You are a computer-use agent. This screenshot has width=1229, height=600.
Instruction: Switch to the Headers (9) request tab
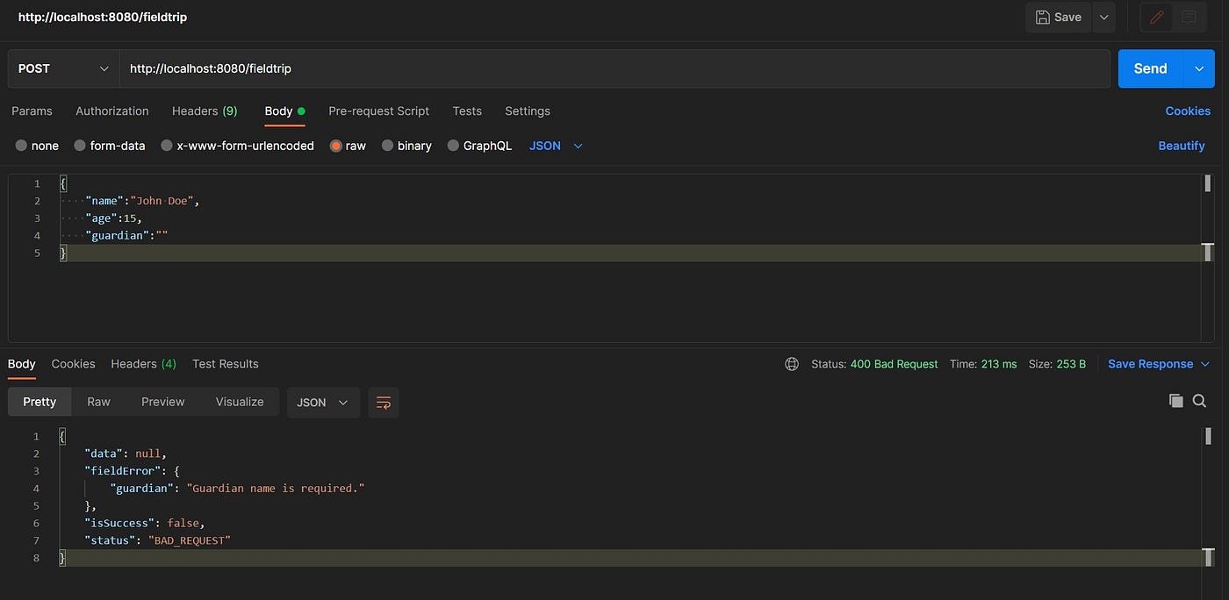click(204, 111)
